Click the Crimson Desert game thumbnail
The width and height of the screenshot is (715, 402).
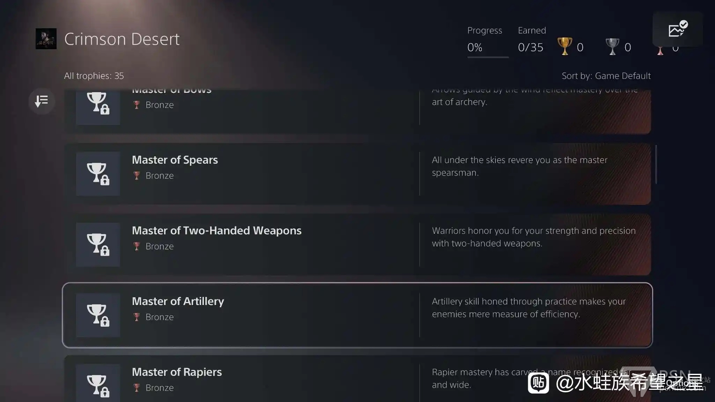(x=46, y=39)
